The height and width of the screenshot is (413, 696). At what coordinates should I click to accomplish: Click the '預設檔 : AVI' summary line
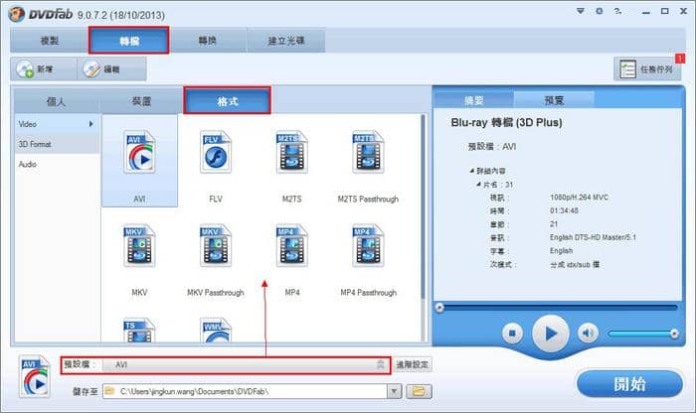pos(492,146)
